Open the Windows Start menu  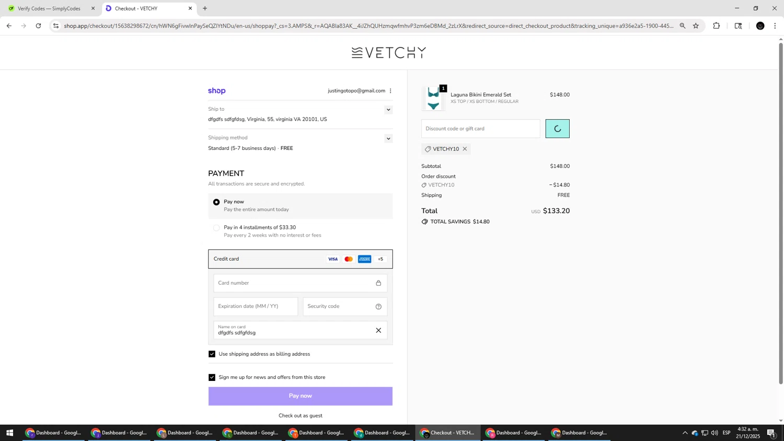click(9, 433)
